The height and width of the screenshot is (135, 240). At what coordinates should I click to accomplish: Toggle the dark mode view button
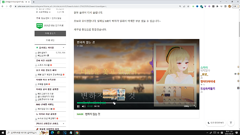pyautogui.click(x=216, y=123)
